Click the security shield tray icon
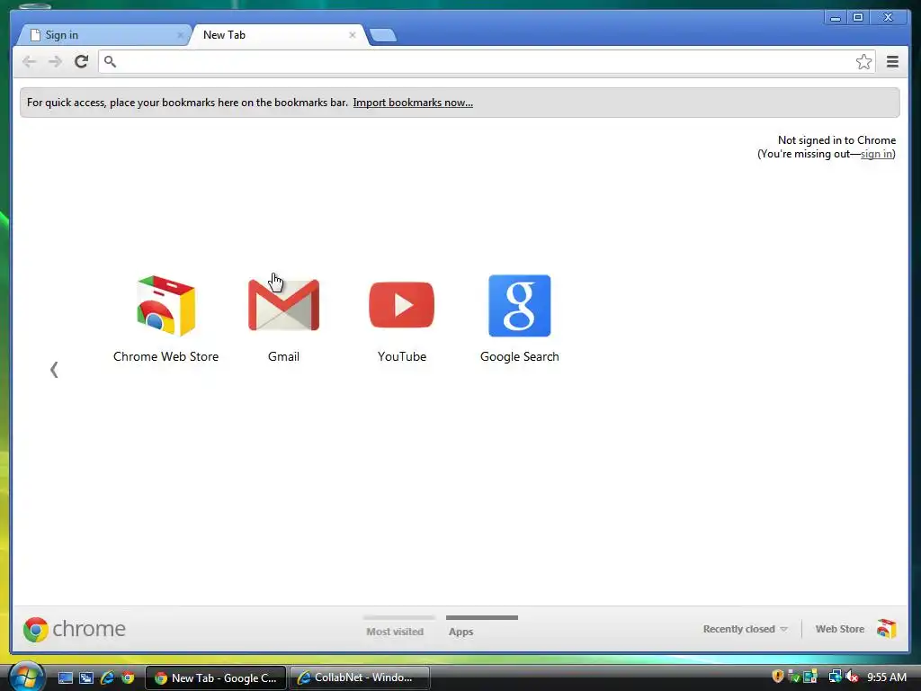Image resolution: width=921 pixels, height=691 pixels. [778, 677]
